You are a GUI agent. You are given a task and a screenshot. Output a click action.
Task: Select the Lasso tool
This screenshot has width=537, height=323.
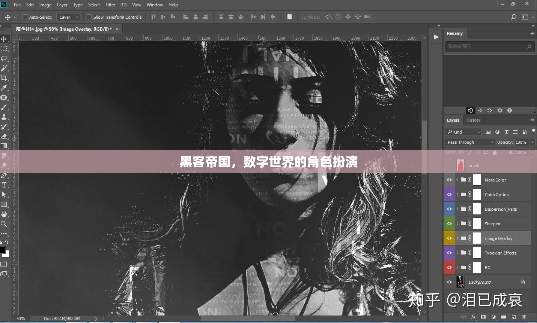tap(4, 58)
